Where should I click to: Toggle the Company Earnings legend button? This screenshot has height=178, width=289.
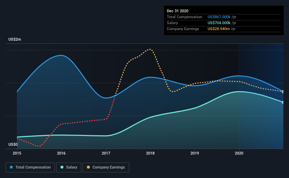(106, 167)
